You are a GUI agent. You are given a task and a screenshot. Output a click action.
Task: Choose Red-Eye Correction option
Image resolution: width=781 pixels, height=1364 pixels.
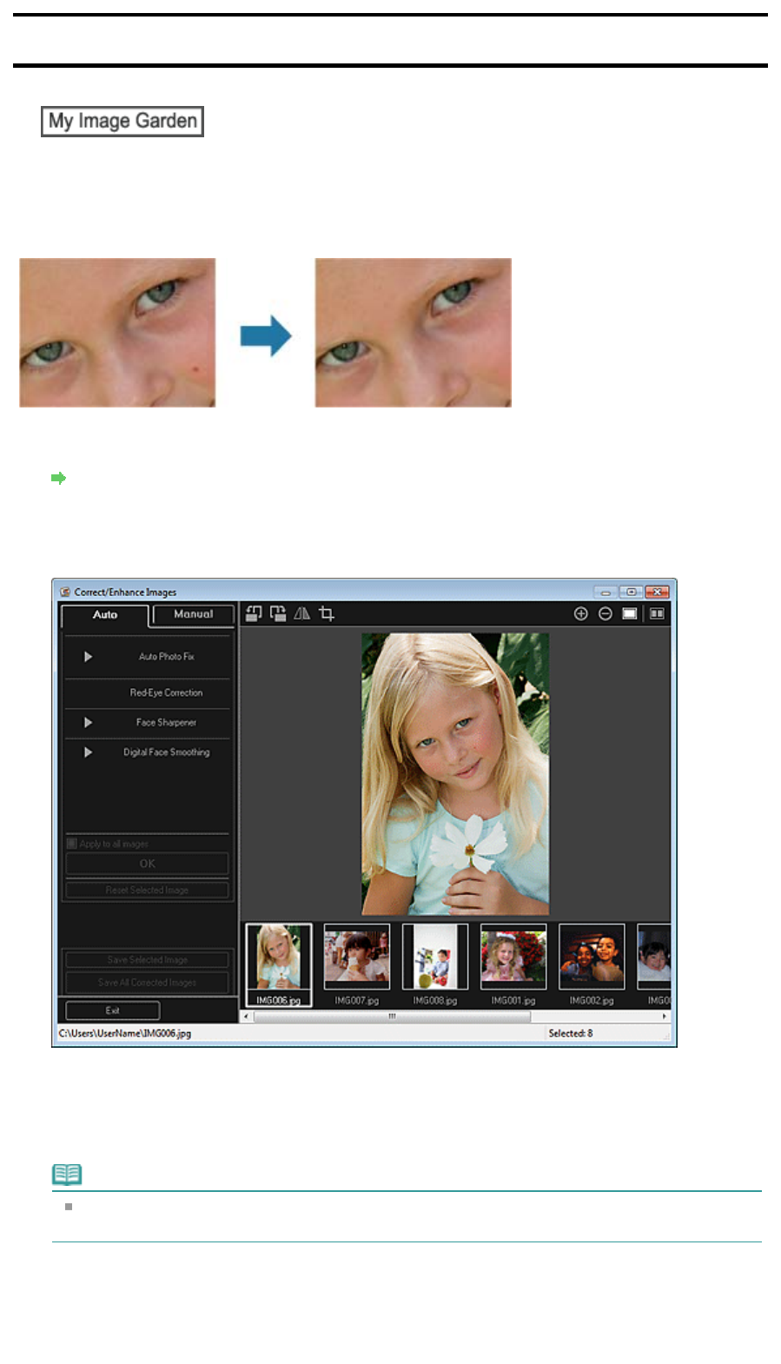pyautogui.click(x=166, y=692)
